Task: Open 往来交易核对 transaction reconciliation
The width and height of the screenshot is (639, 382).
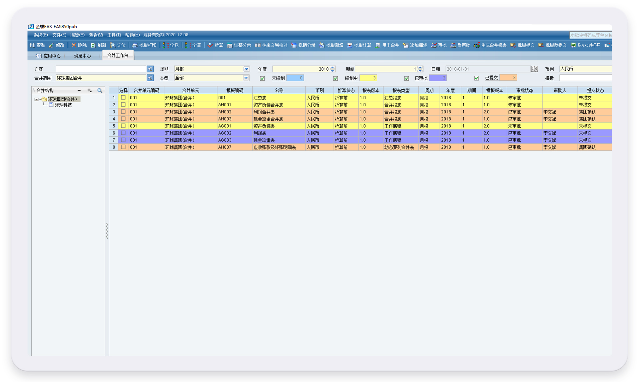Action: 271,45
